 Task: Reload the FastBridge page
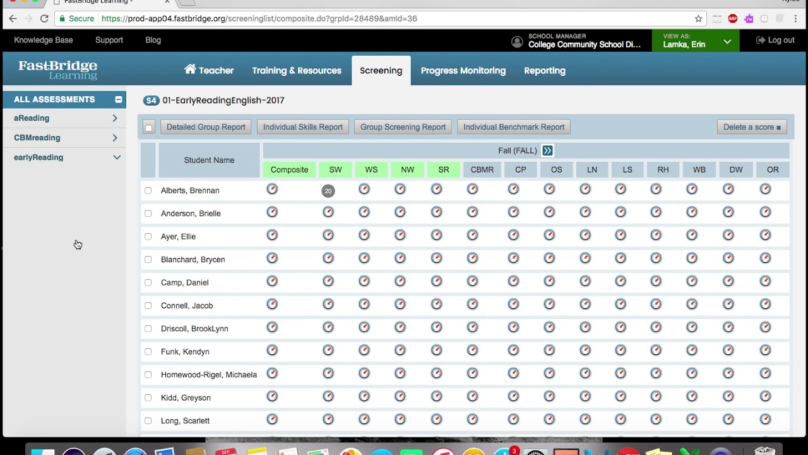[44, 18]
